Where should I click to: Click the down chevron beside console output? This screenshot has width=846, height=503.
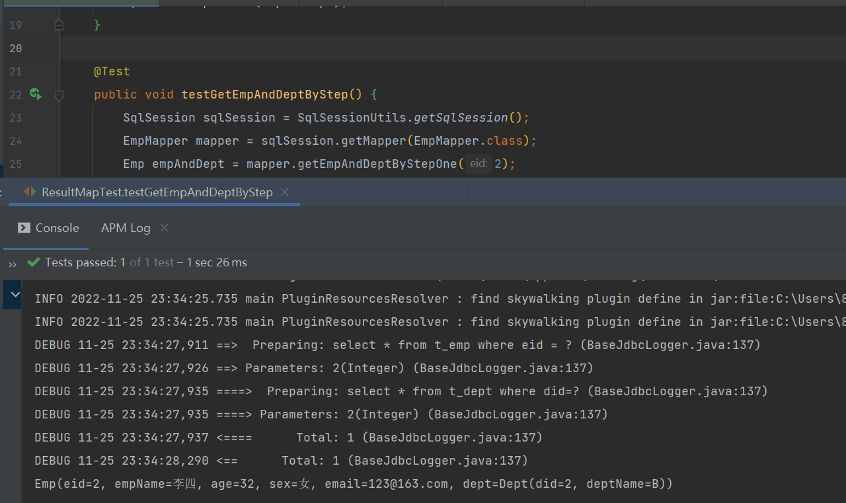13,295
